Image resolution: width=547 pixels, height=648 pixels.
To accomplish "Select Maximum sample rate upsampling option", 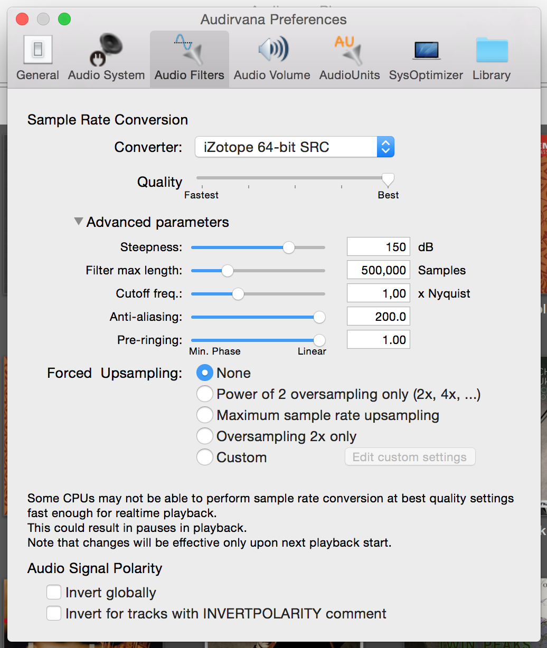I will [x=204, y=415].
